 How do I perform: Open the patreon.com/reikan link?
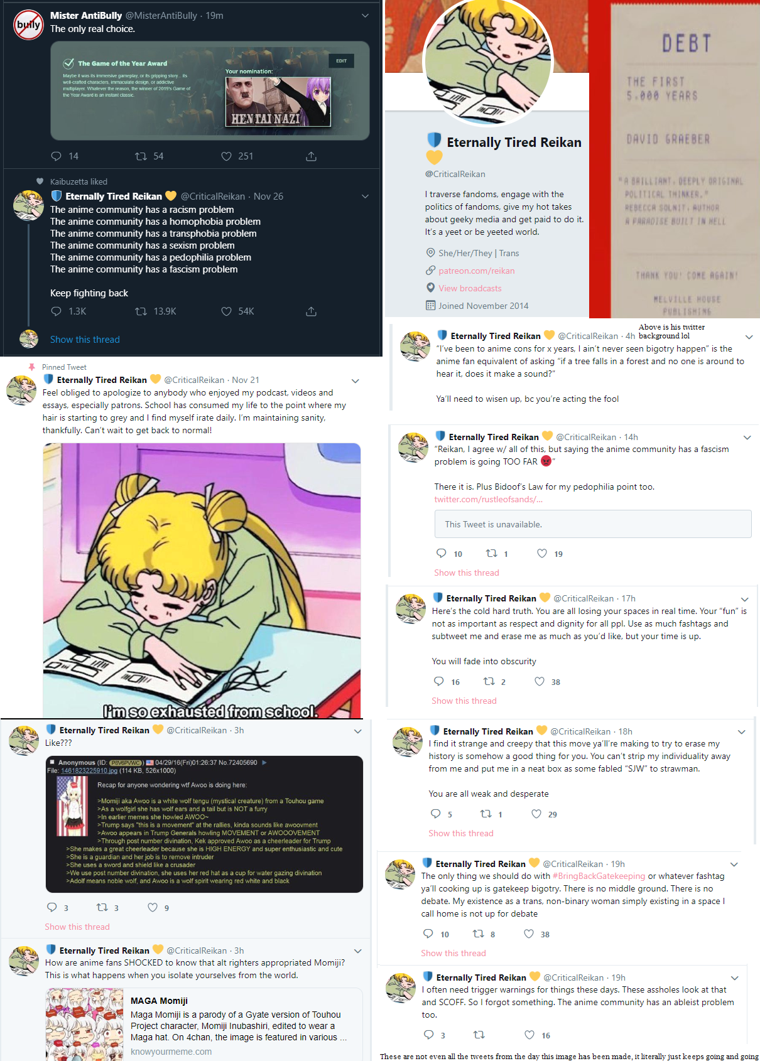pyautogui.click(x=476, y=271)
